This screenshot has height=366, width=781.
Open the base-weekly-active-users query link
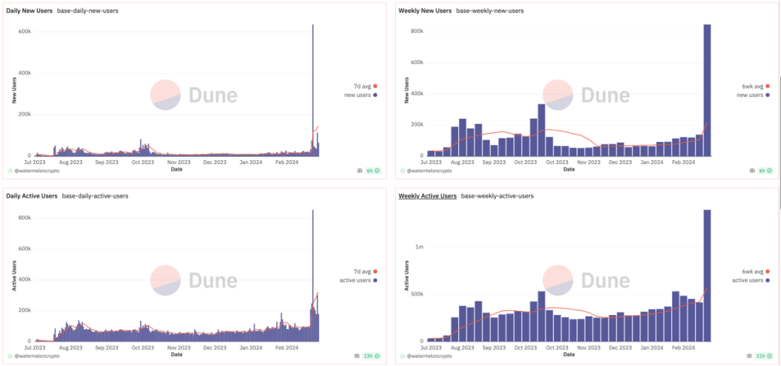point(497,196)
